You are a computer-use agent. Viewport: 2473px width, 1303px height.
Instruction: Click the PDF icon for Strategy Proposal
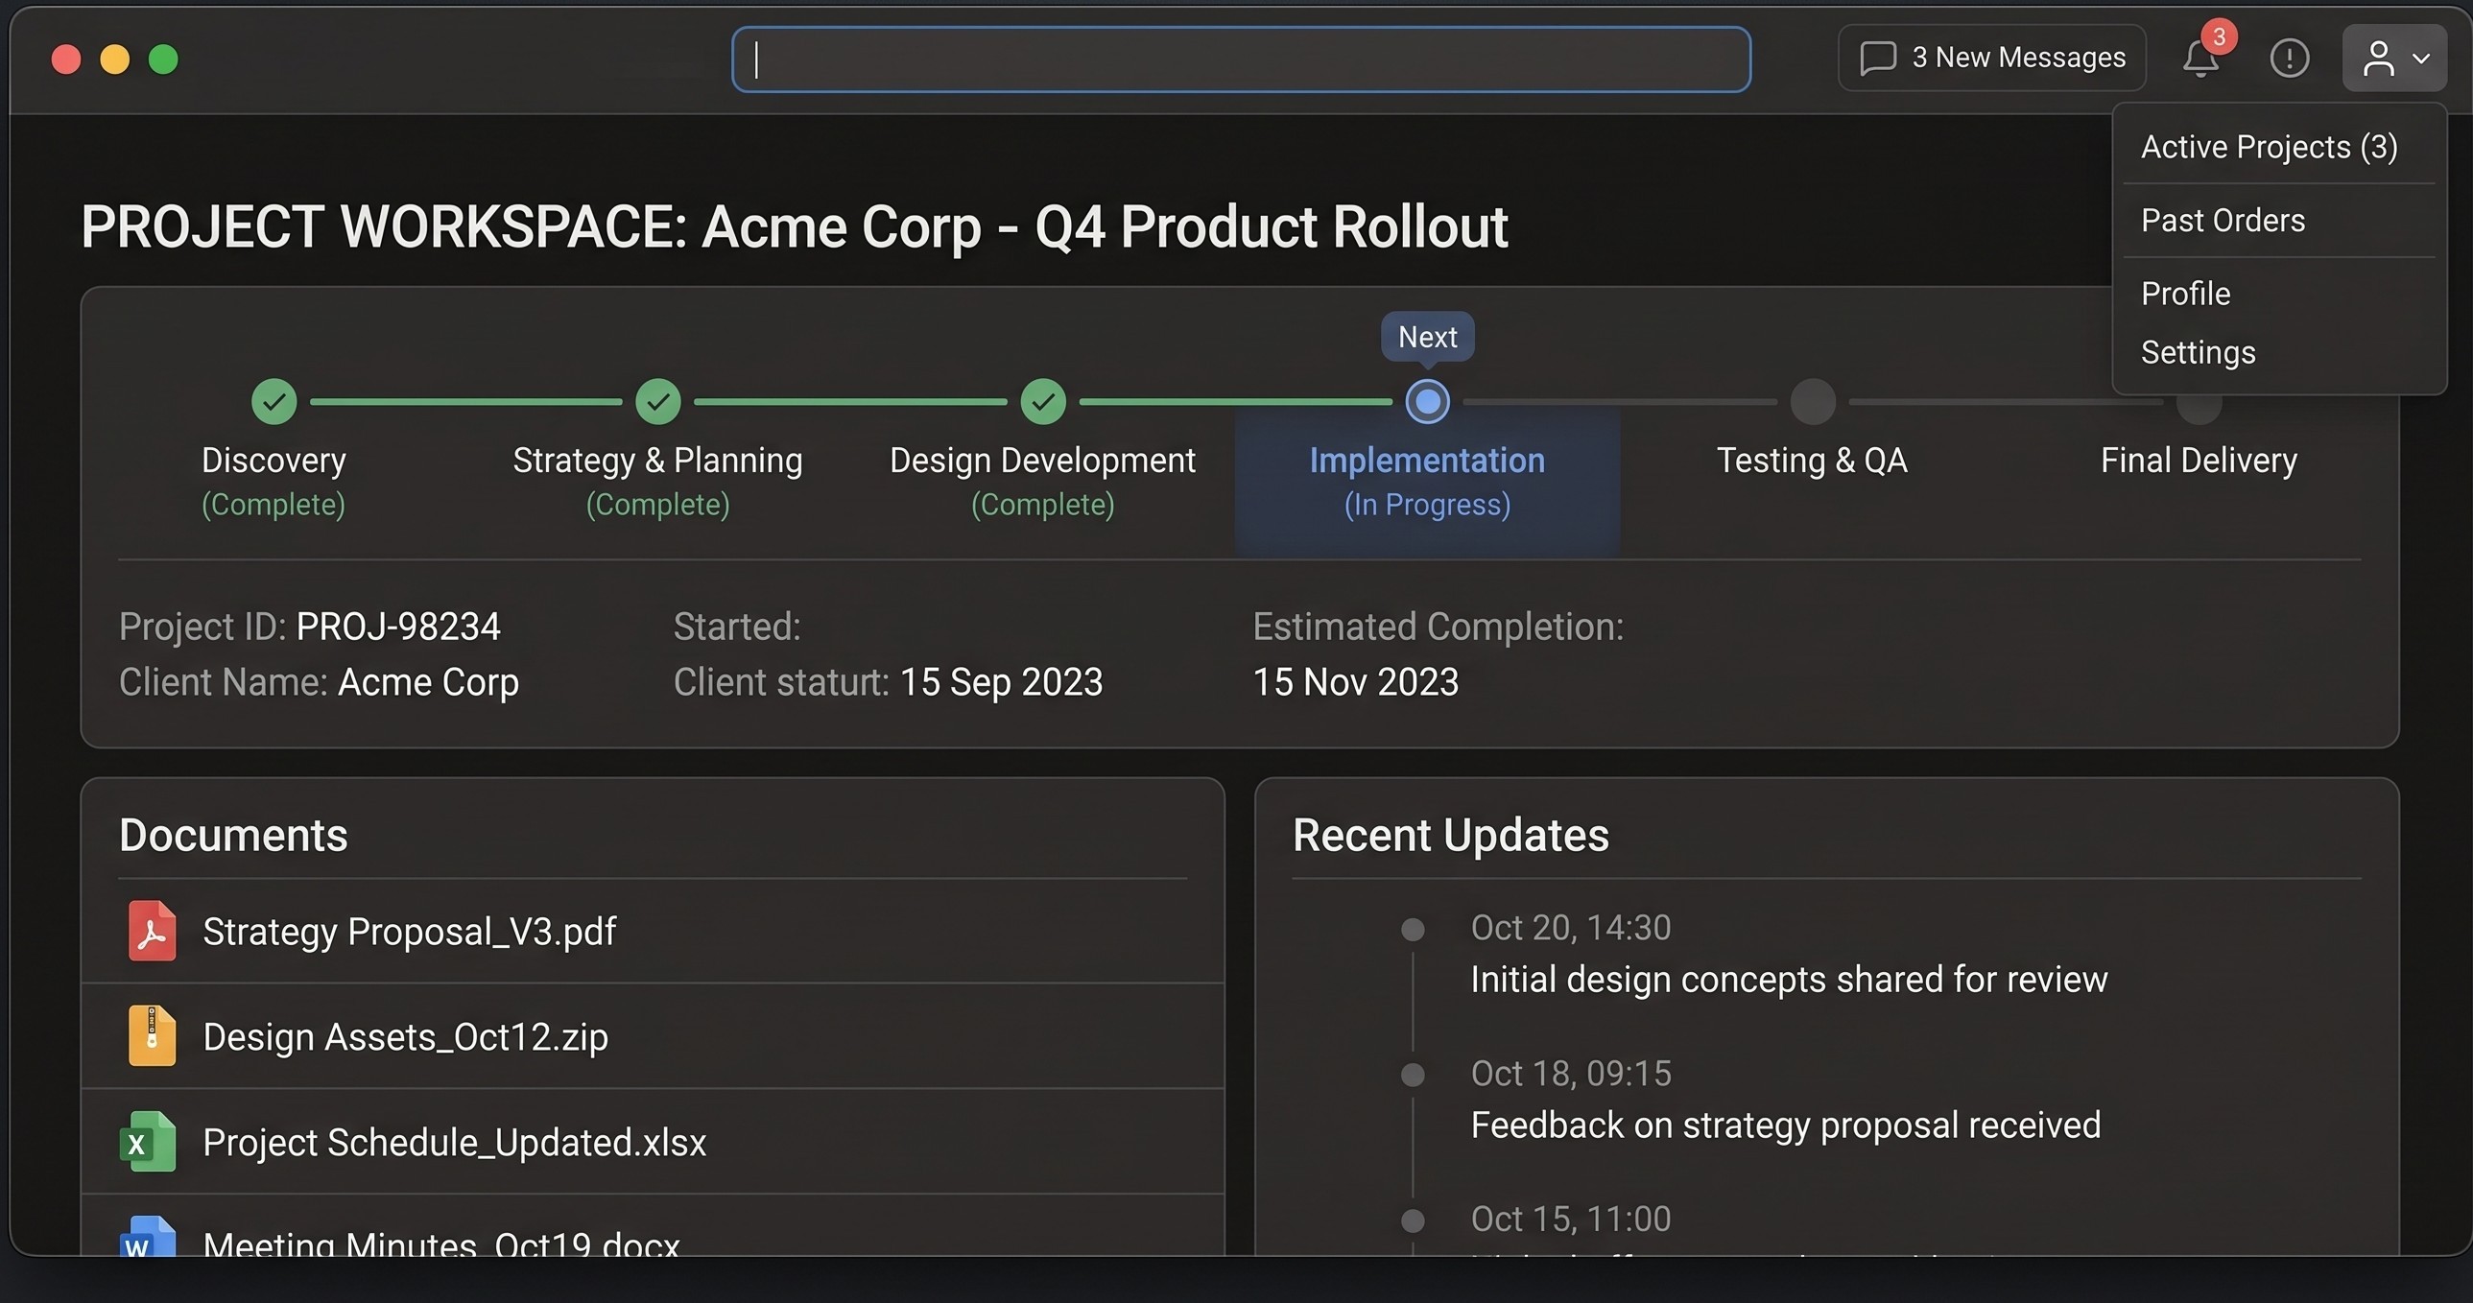pos(152,931)
